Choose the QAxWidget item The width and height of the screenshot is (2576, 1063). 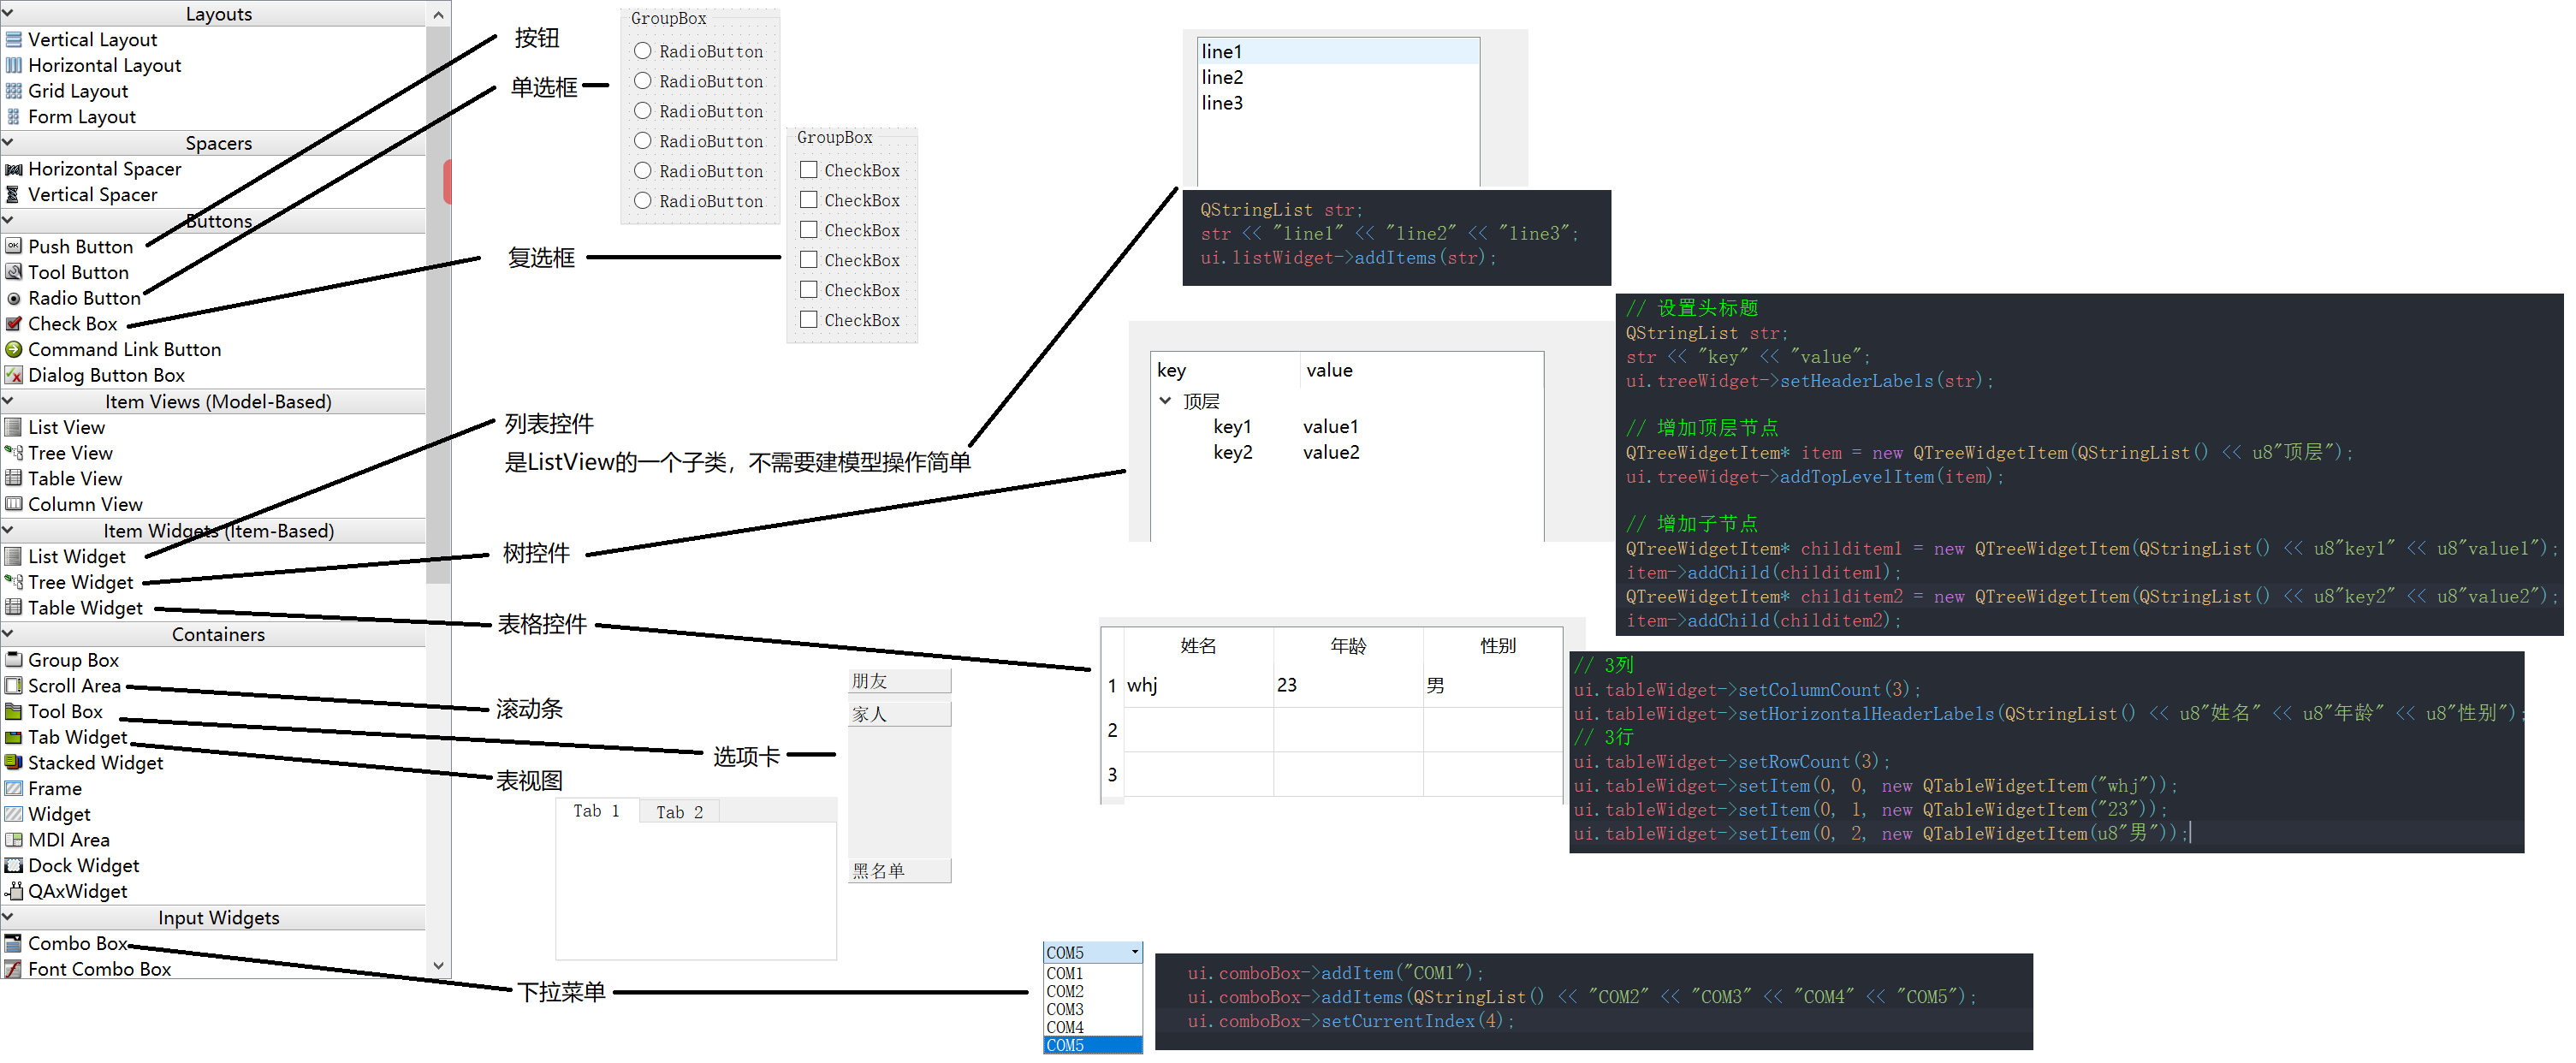pyautogui.click(x=66, y=892)
